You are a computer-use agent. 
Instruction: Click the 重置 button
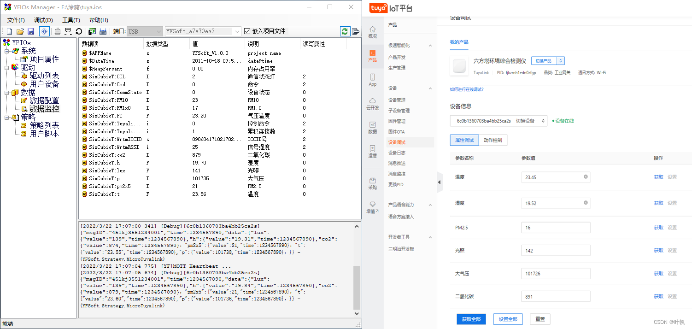[x=540, y=319]
